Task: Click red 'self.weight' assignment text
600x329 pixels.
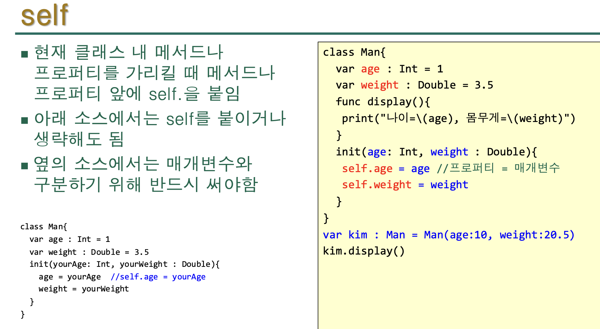Action: pyautogui.click(x=376, y=185)
